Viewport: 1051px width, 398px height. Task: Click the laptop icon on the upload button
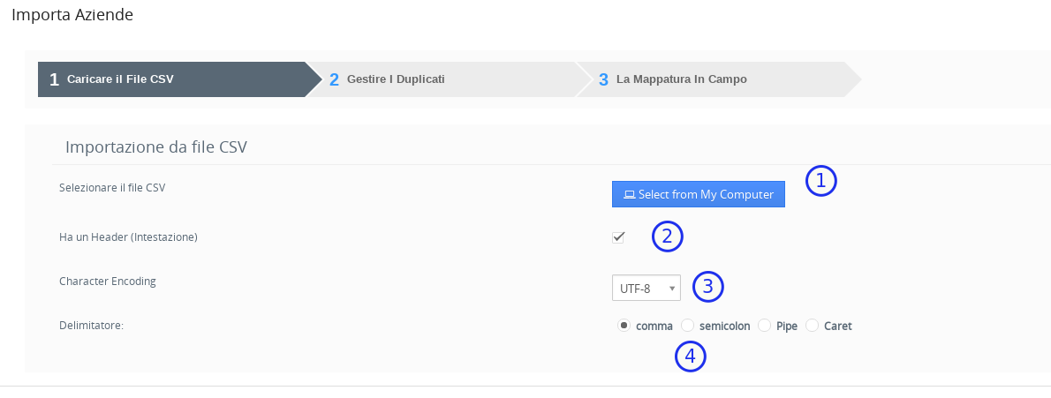tap(629, 195)
